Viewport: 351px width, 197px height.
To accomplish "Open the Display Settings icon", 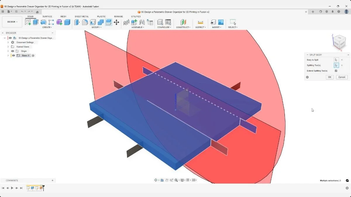I will coord(182,180).
